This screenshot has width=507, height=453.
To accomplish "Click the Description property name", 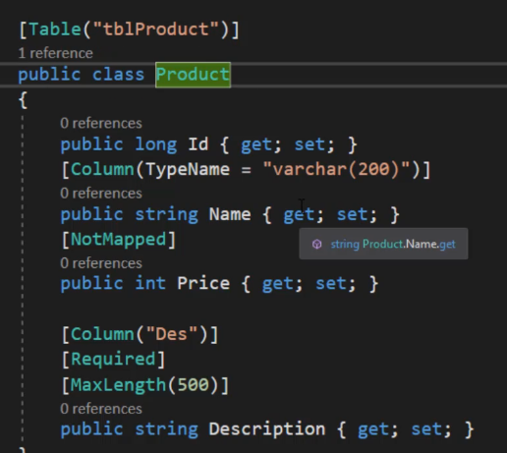I will point(267,429).
